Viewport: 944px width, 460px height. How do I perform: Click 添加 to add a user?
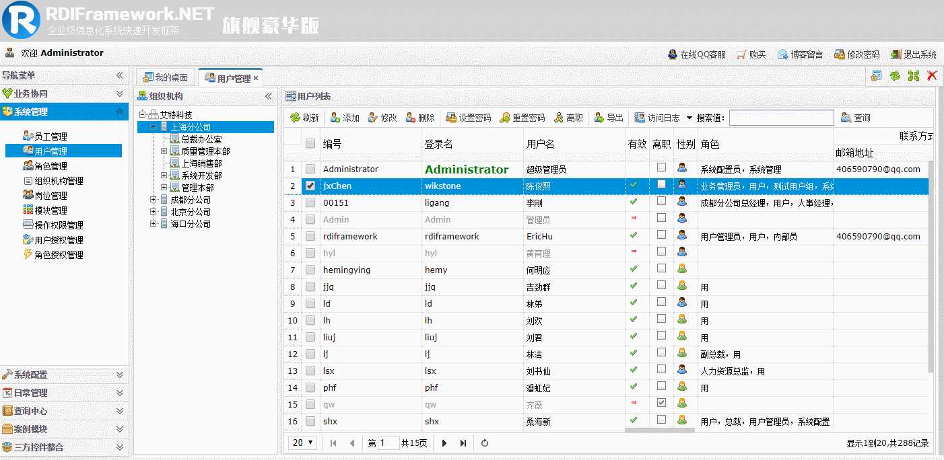tap(345, 118)
